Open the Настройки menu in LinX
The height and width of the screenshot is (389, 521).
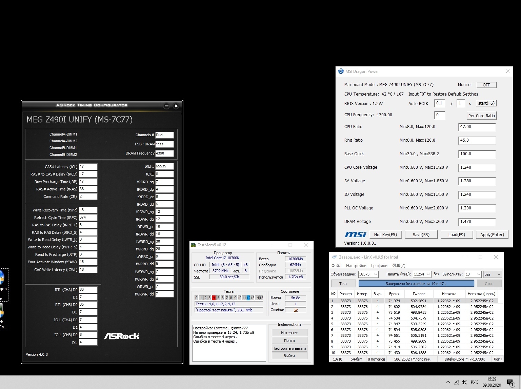[x=356, y=266]
